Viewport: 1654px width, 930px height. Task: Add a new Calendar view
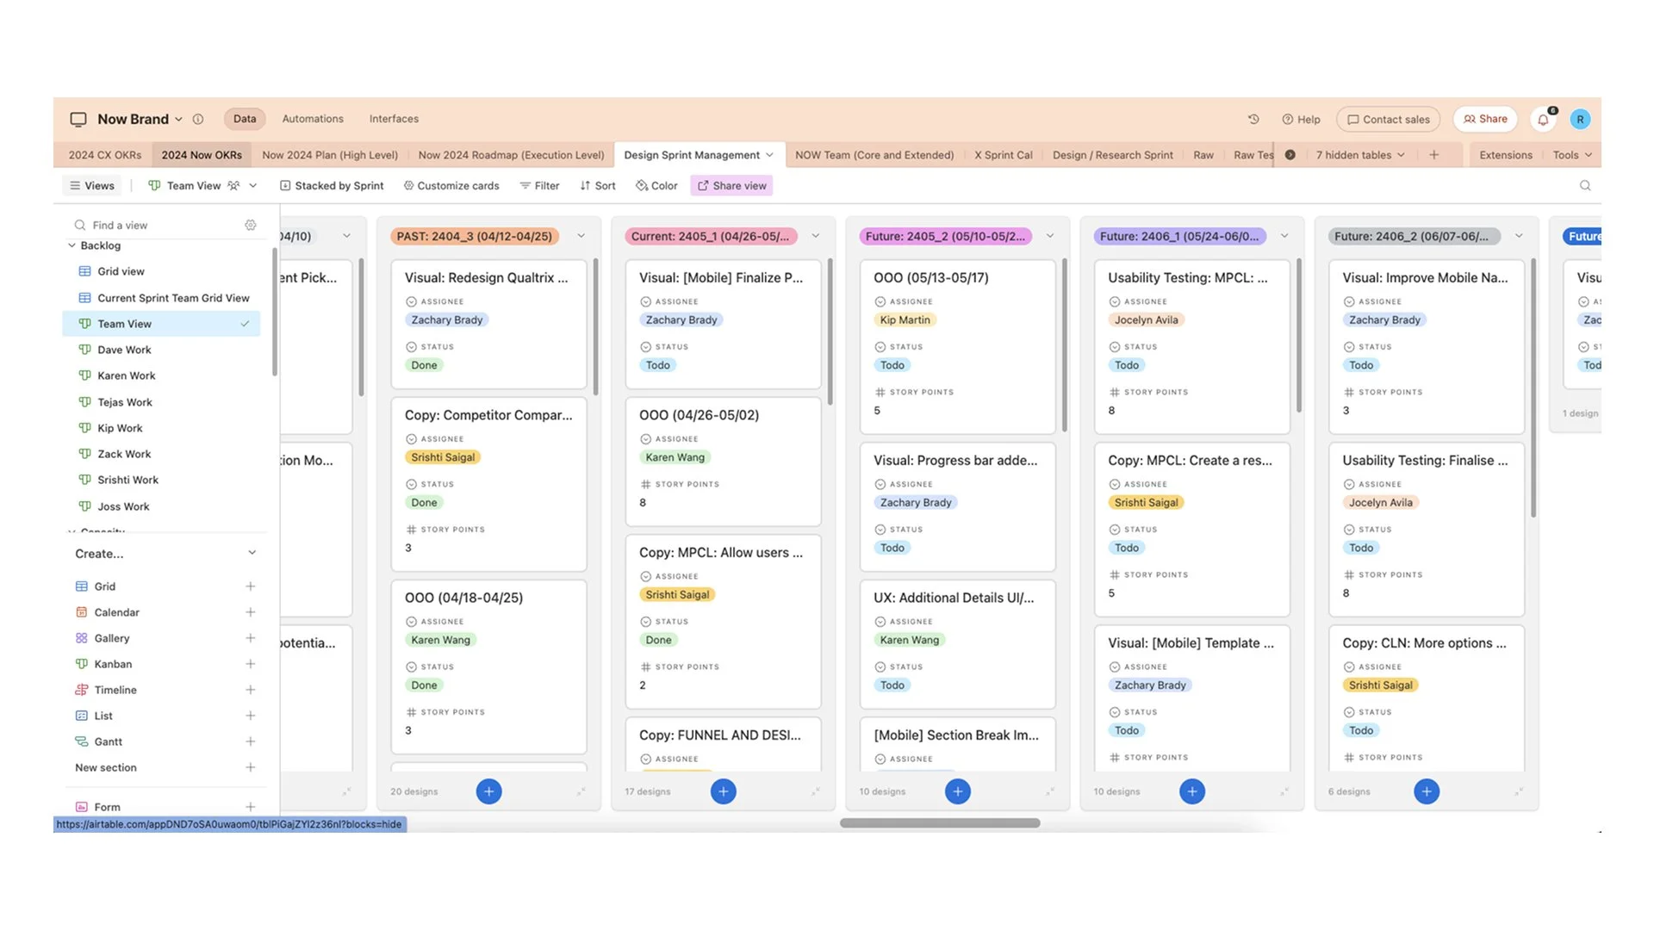click(250, 612)
